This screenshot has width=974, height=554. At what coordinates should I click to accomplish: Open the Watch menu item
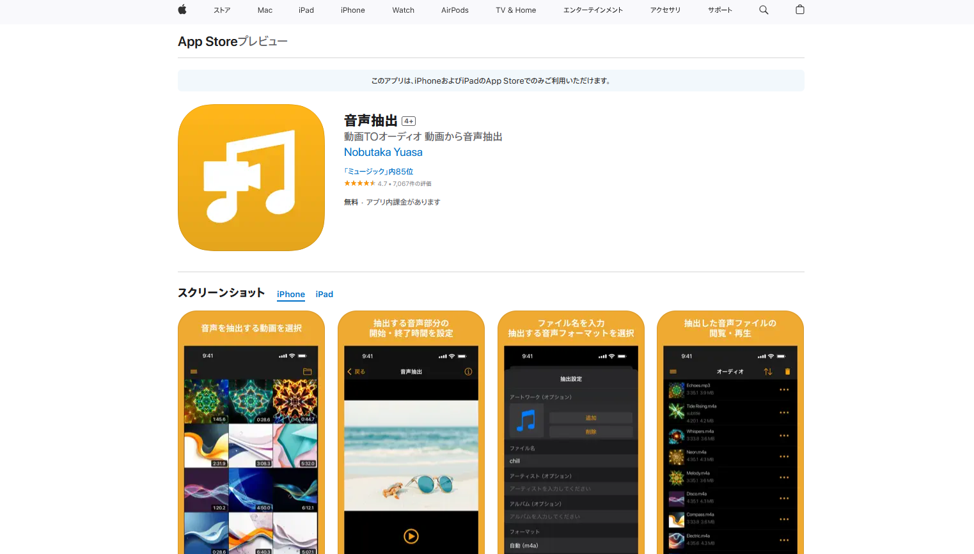[404, 10]
